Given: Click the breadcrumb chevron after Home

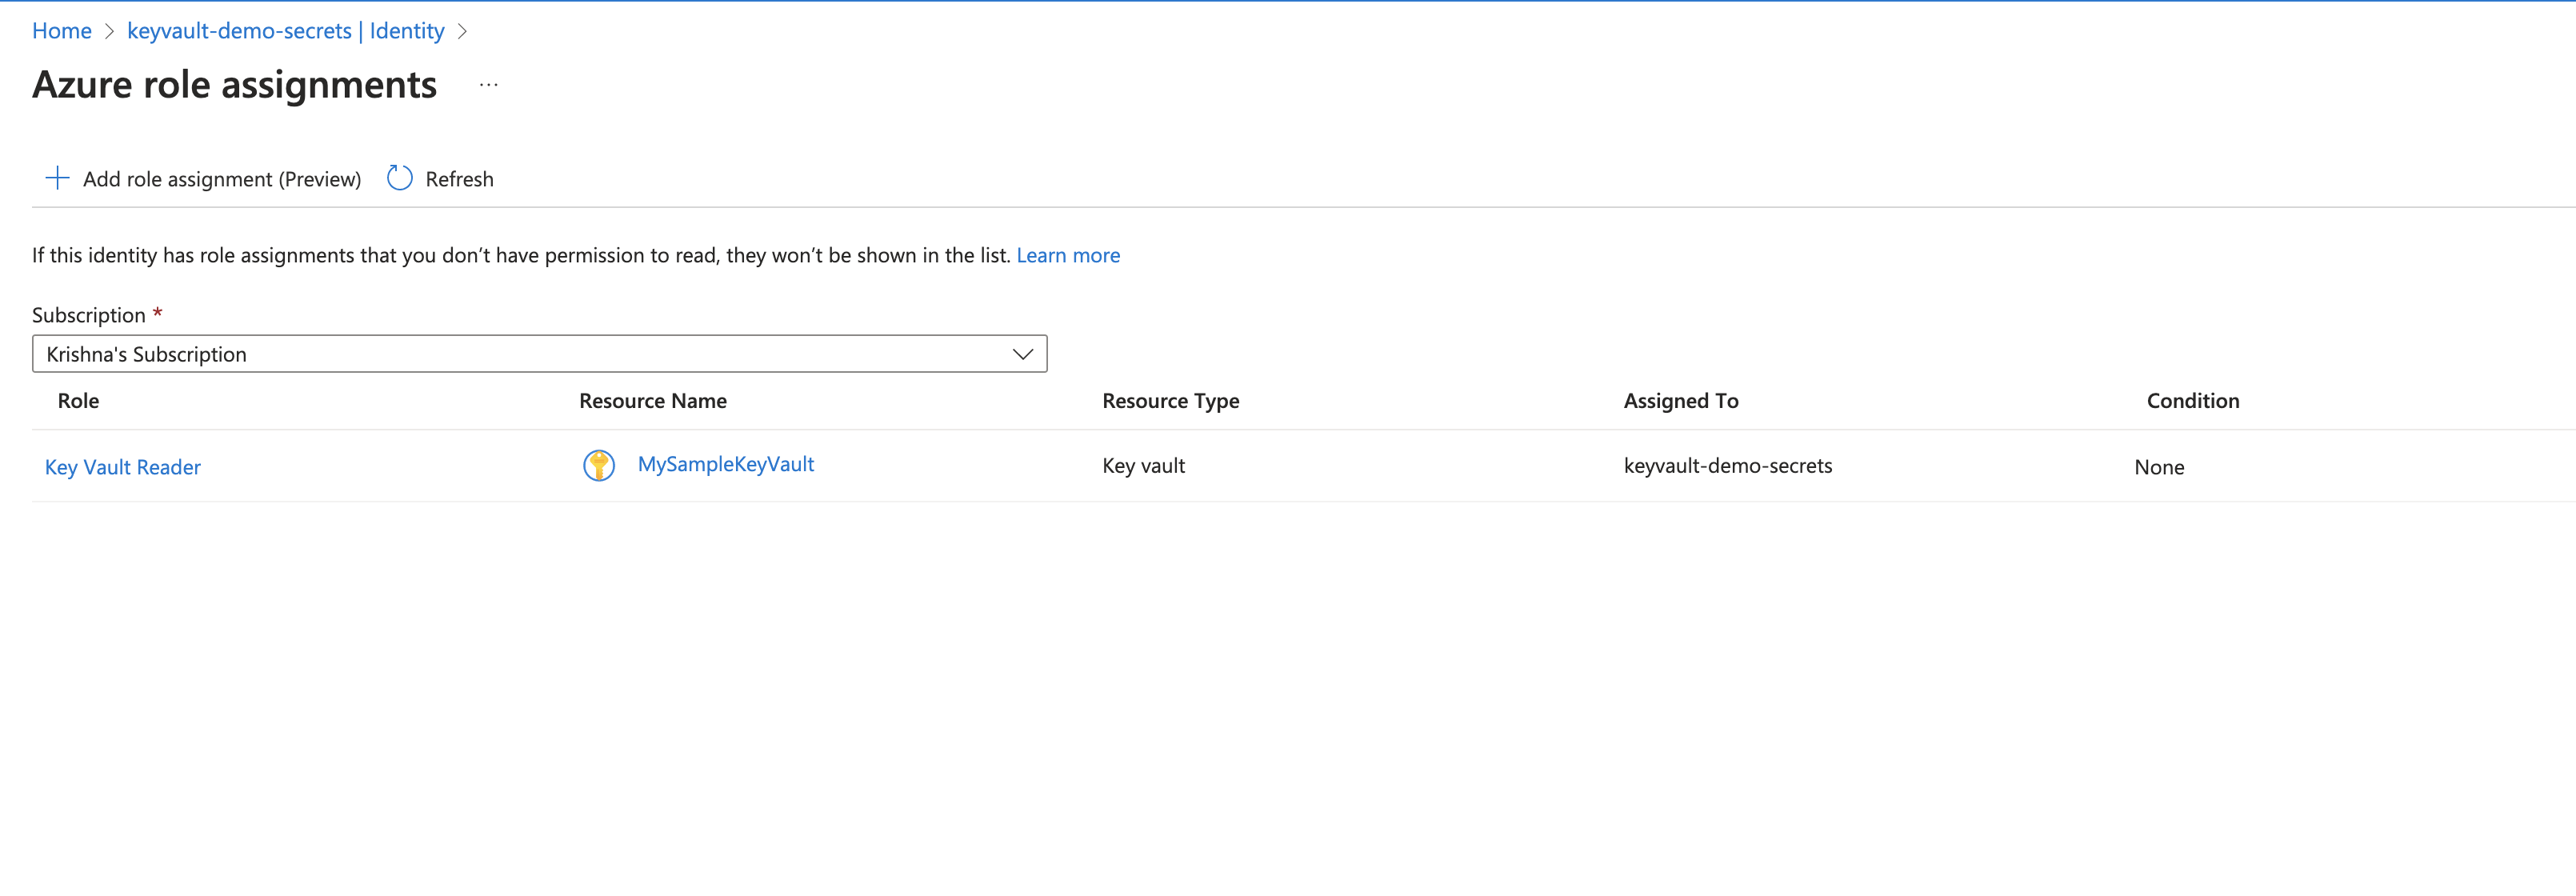Looking at the screenshot, I should (110, 31).
